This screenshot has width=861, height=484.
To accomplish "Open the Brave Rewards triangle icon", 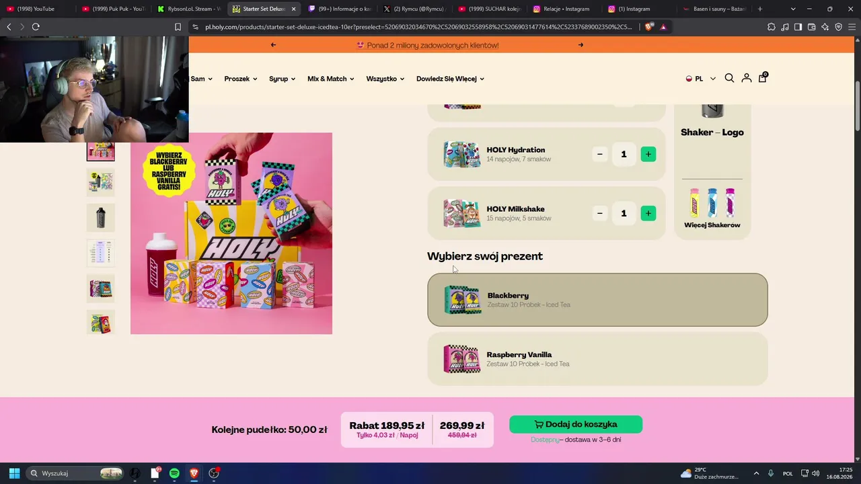I will (x=663, y=27).
